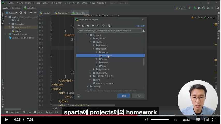Expand the frontend folder chevron
Viewport: 221px width, 124px height.
click(x=94, y=45)
